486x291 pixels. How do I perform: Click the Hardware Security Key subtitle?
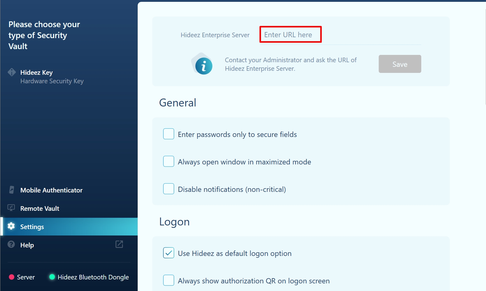52,81
